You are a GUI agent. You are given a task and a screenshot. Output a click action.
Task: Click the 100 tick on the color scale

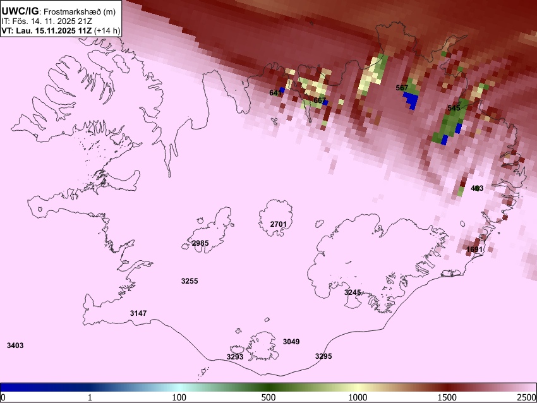179,397
